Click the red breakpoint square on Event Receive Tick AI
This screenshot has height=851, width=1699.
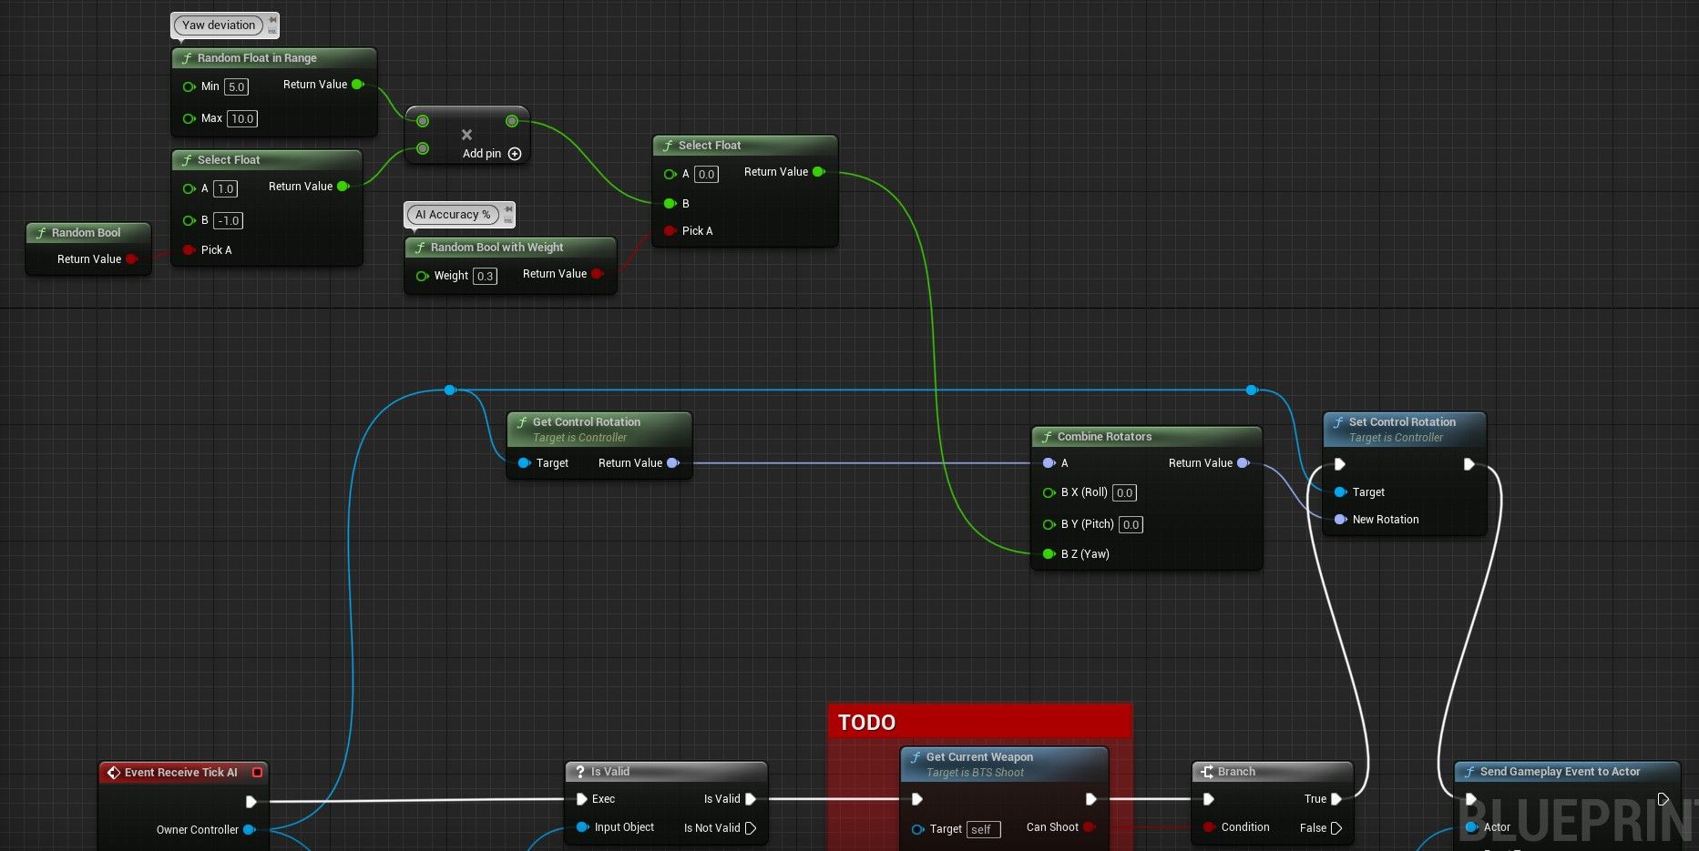coord(257,772)
